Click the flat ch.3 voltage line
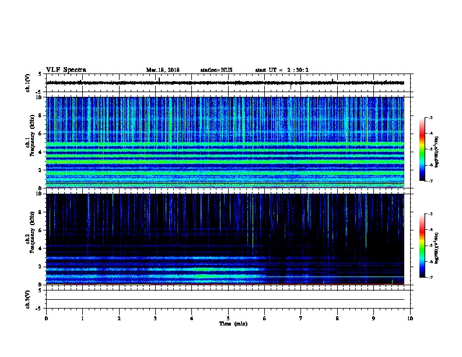The image size is (462, 357). coord(225,300)
